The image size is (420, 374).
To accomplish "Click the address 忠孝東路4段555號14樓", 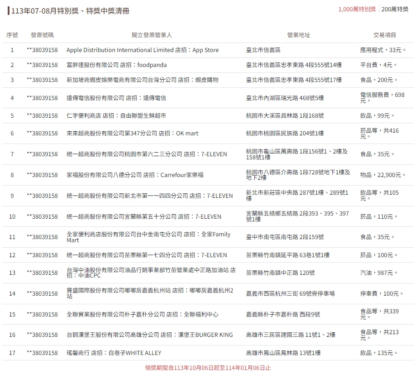I will (294, 65).
